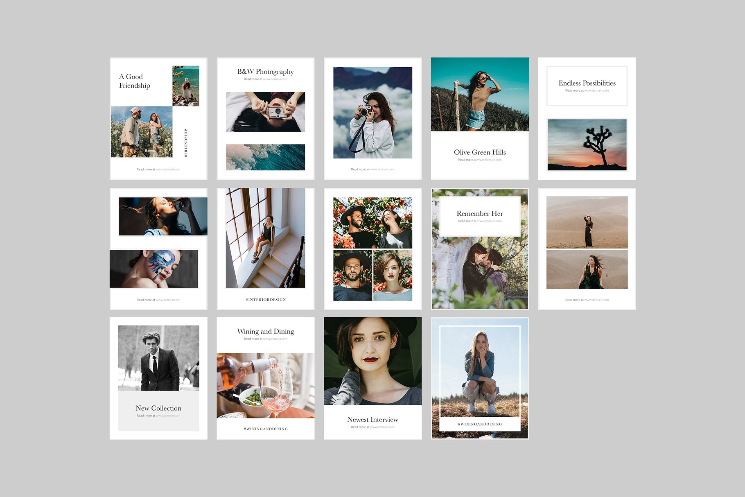745x497 pixels.
Task: Click the Joshua tree sunset photo
Action: 587,145
